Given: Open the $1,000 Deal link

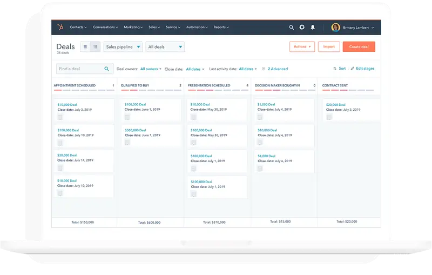Looking at the screenshot, I should click(266, 104).
